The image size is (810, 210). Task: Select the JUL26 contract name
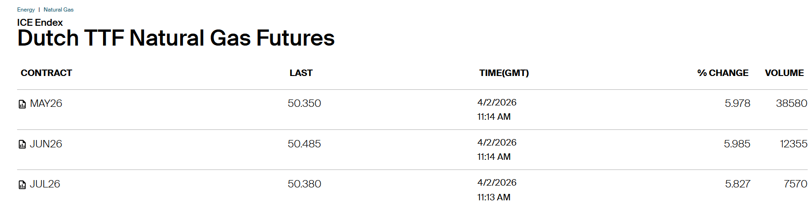click(x=45, y=184)
